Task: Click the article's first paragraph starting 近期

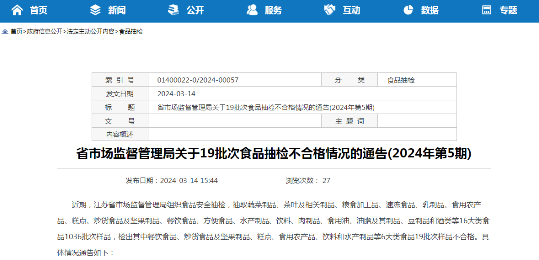Action: [x=273, y=229]
